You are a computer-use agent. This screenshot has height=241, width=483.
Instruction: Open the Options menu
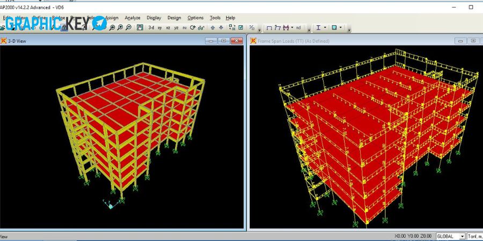click(195, 18)
